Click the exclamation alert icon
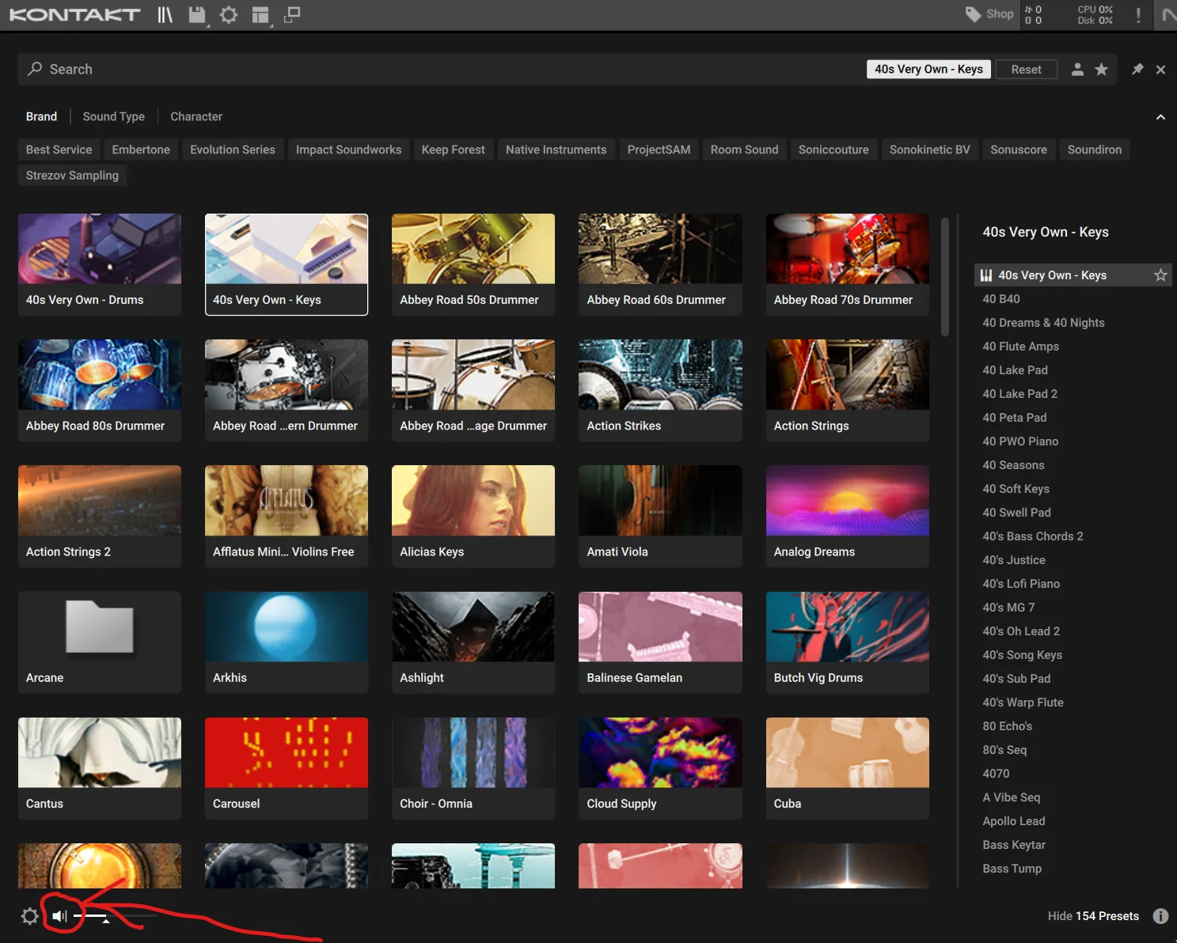Viewport: 1177px width, 943px height. click(x=1138, y=15)
